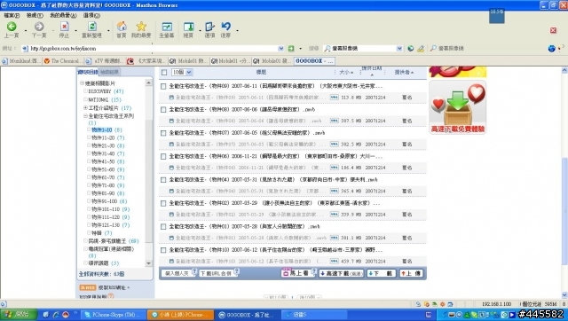Switch to the second tab in folder panel

(x=109, y=72)
